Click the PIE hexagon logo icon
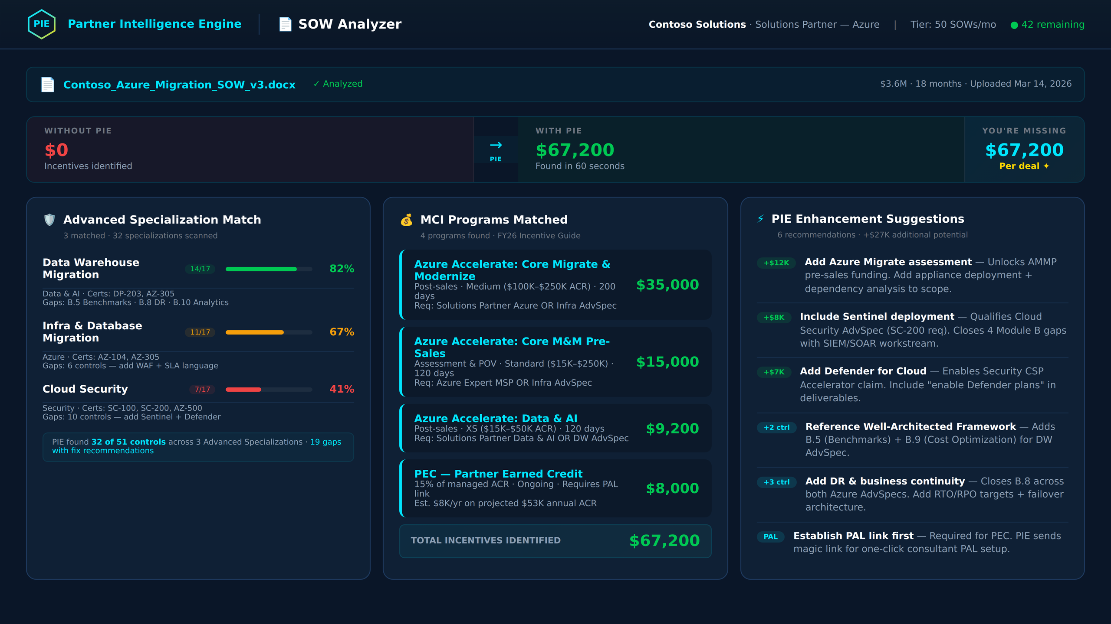 pyautogui.click(x=41, y=24)
